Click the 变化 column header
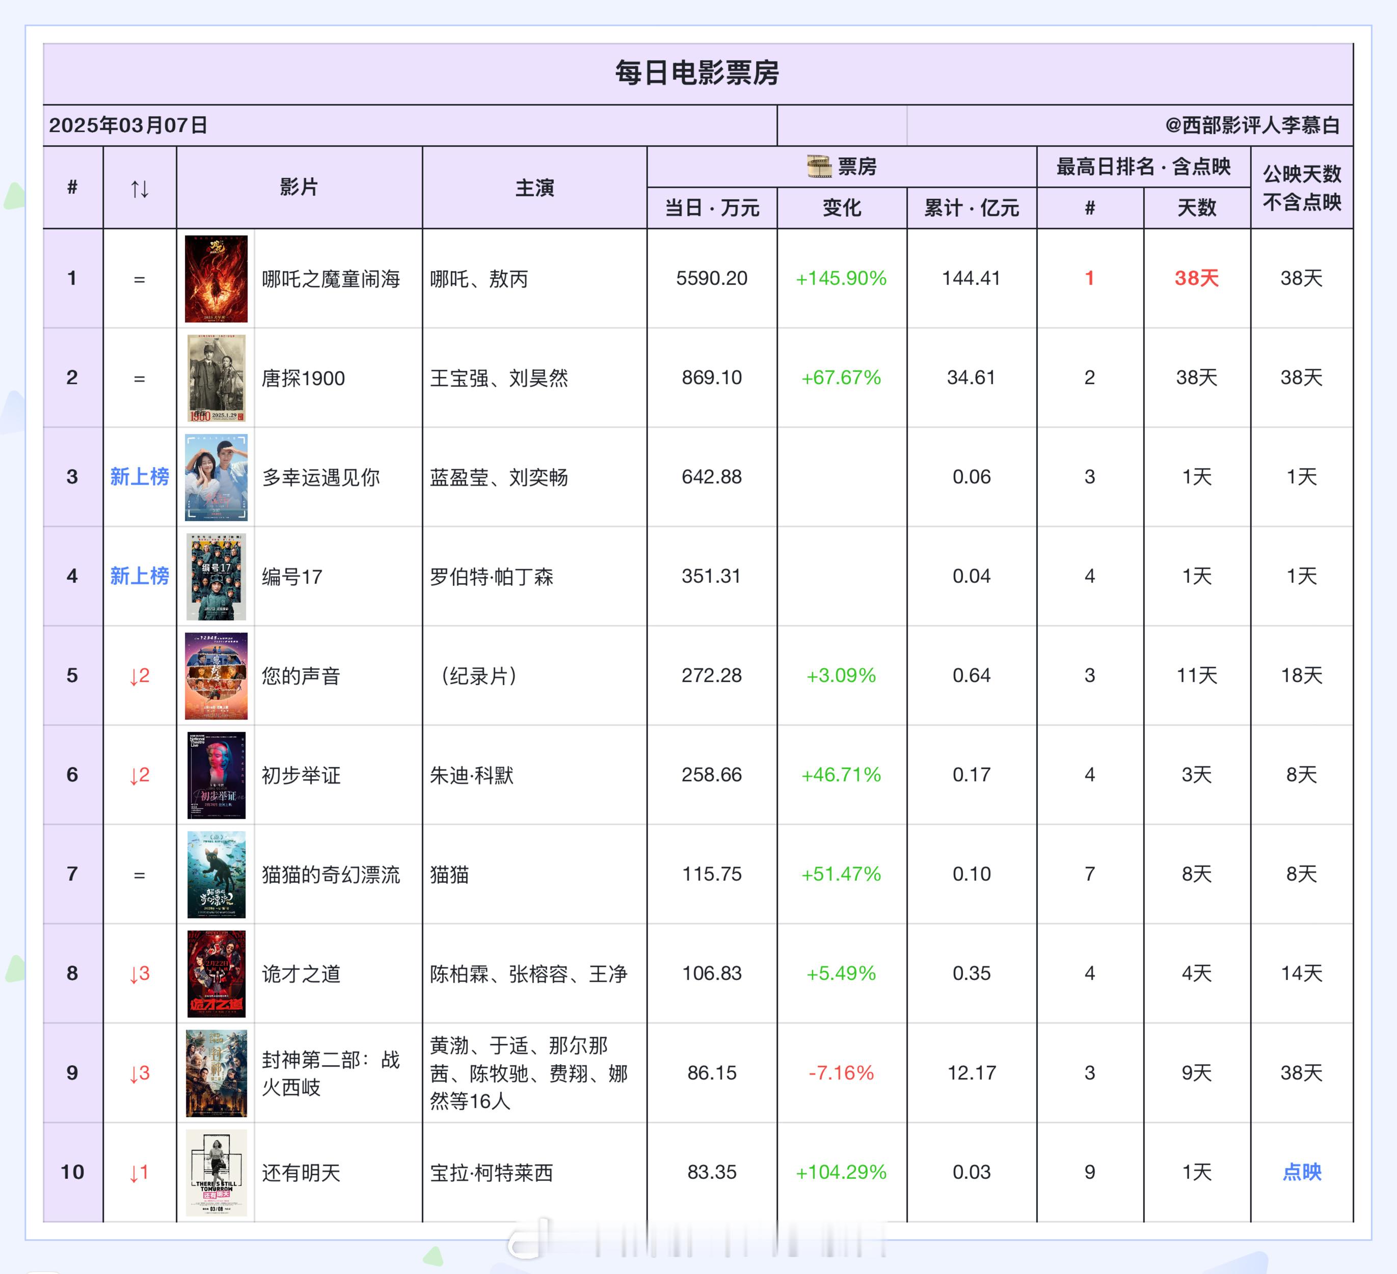 (841, 208)
